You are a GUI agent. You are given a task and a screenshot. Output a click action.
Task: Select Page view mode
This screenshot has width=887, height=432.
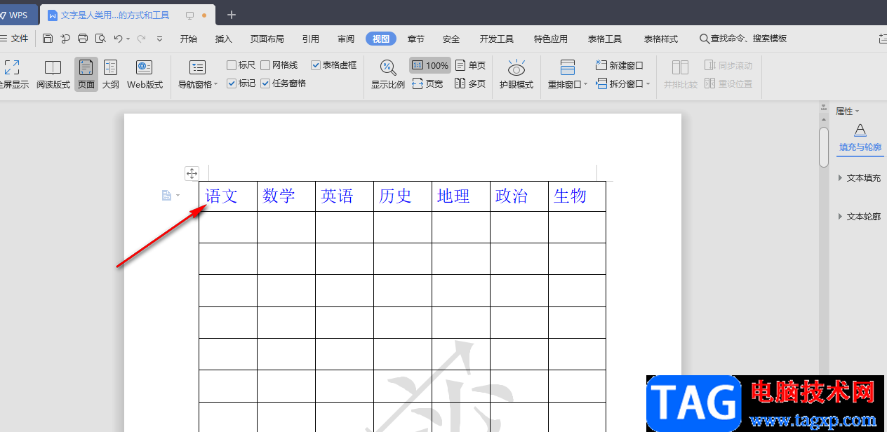click(86, 75)
